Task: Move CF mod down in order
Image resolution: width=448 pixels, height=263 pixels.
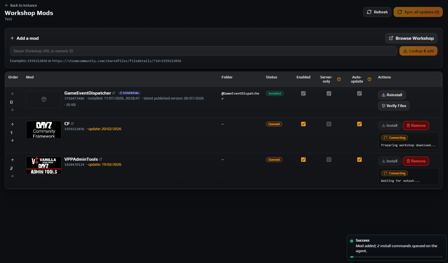Action: coord(12,140)
